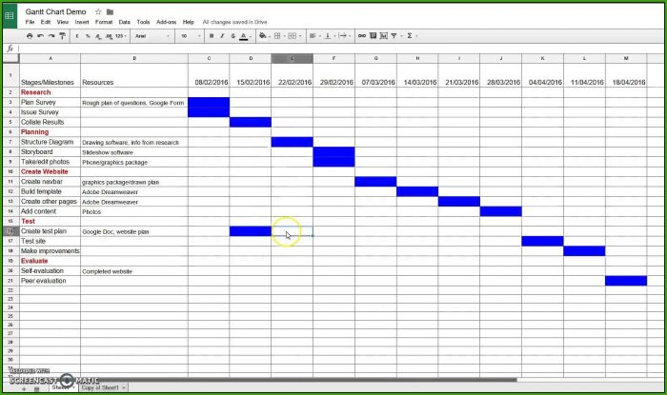Image resolution: width=667 pixels, height=395 pixels.
Task: Click the formula bar input
Action: [x=340, y=49]
